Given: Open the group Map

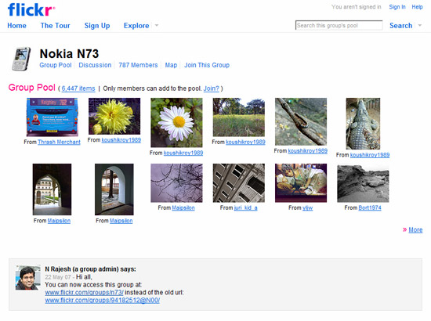Looking at the screenshot, I should pos(171,65).
